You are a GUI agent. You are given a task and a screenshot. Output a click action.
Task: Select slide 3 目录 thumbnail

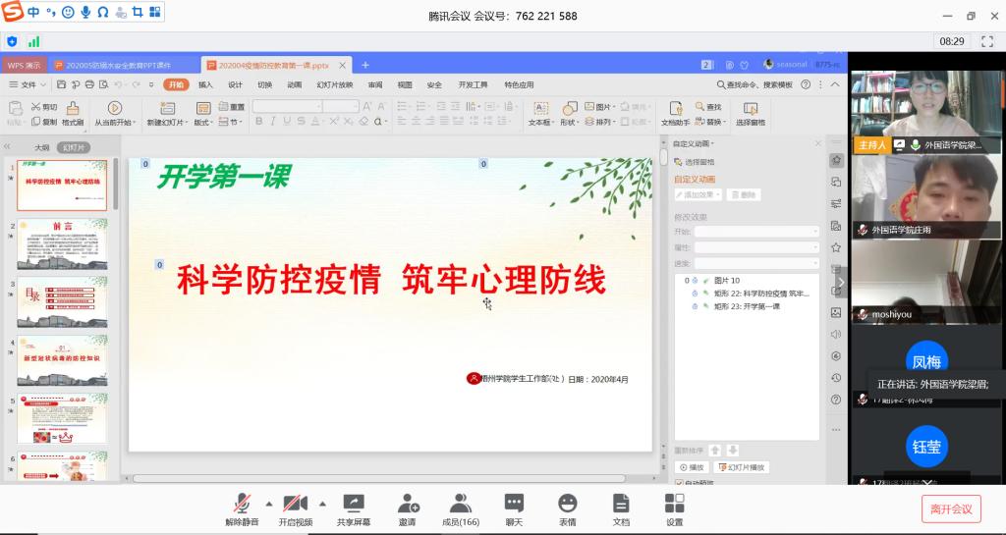point(62,302)
